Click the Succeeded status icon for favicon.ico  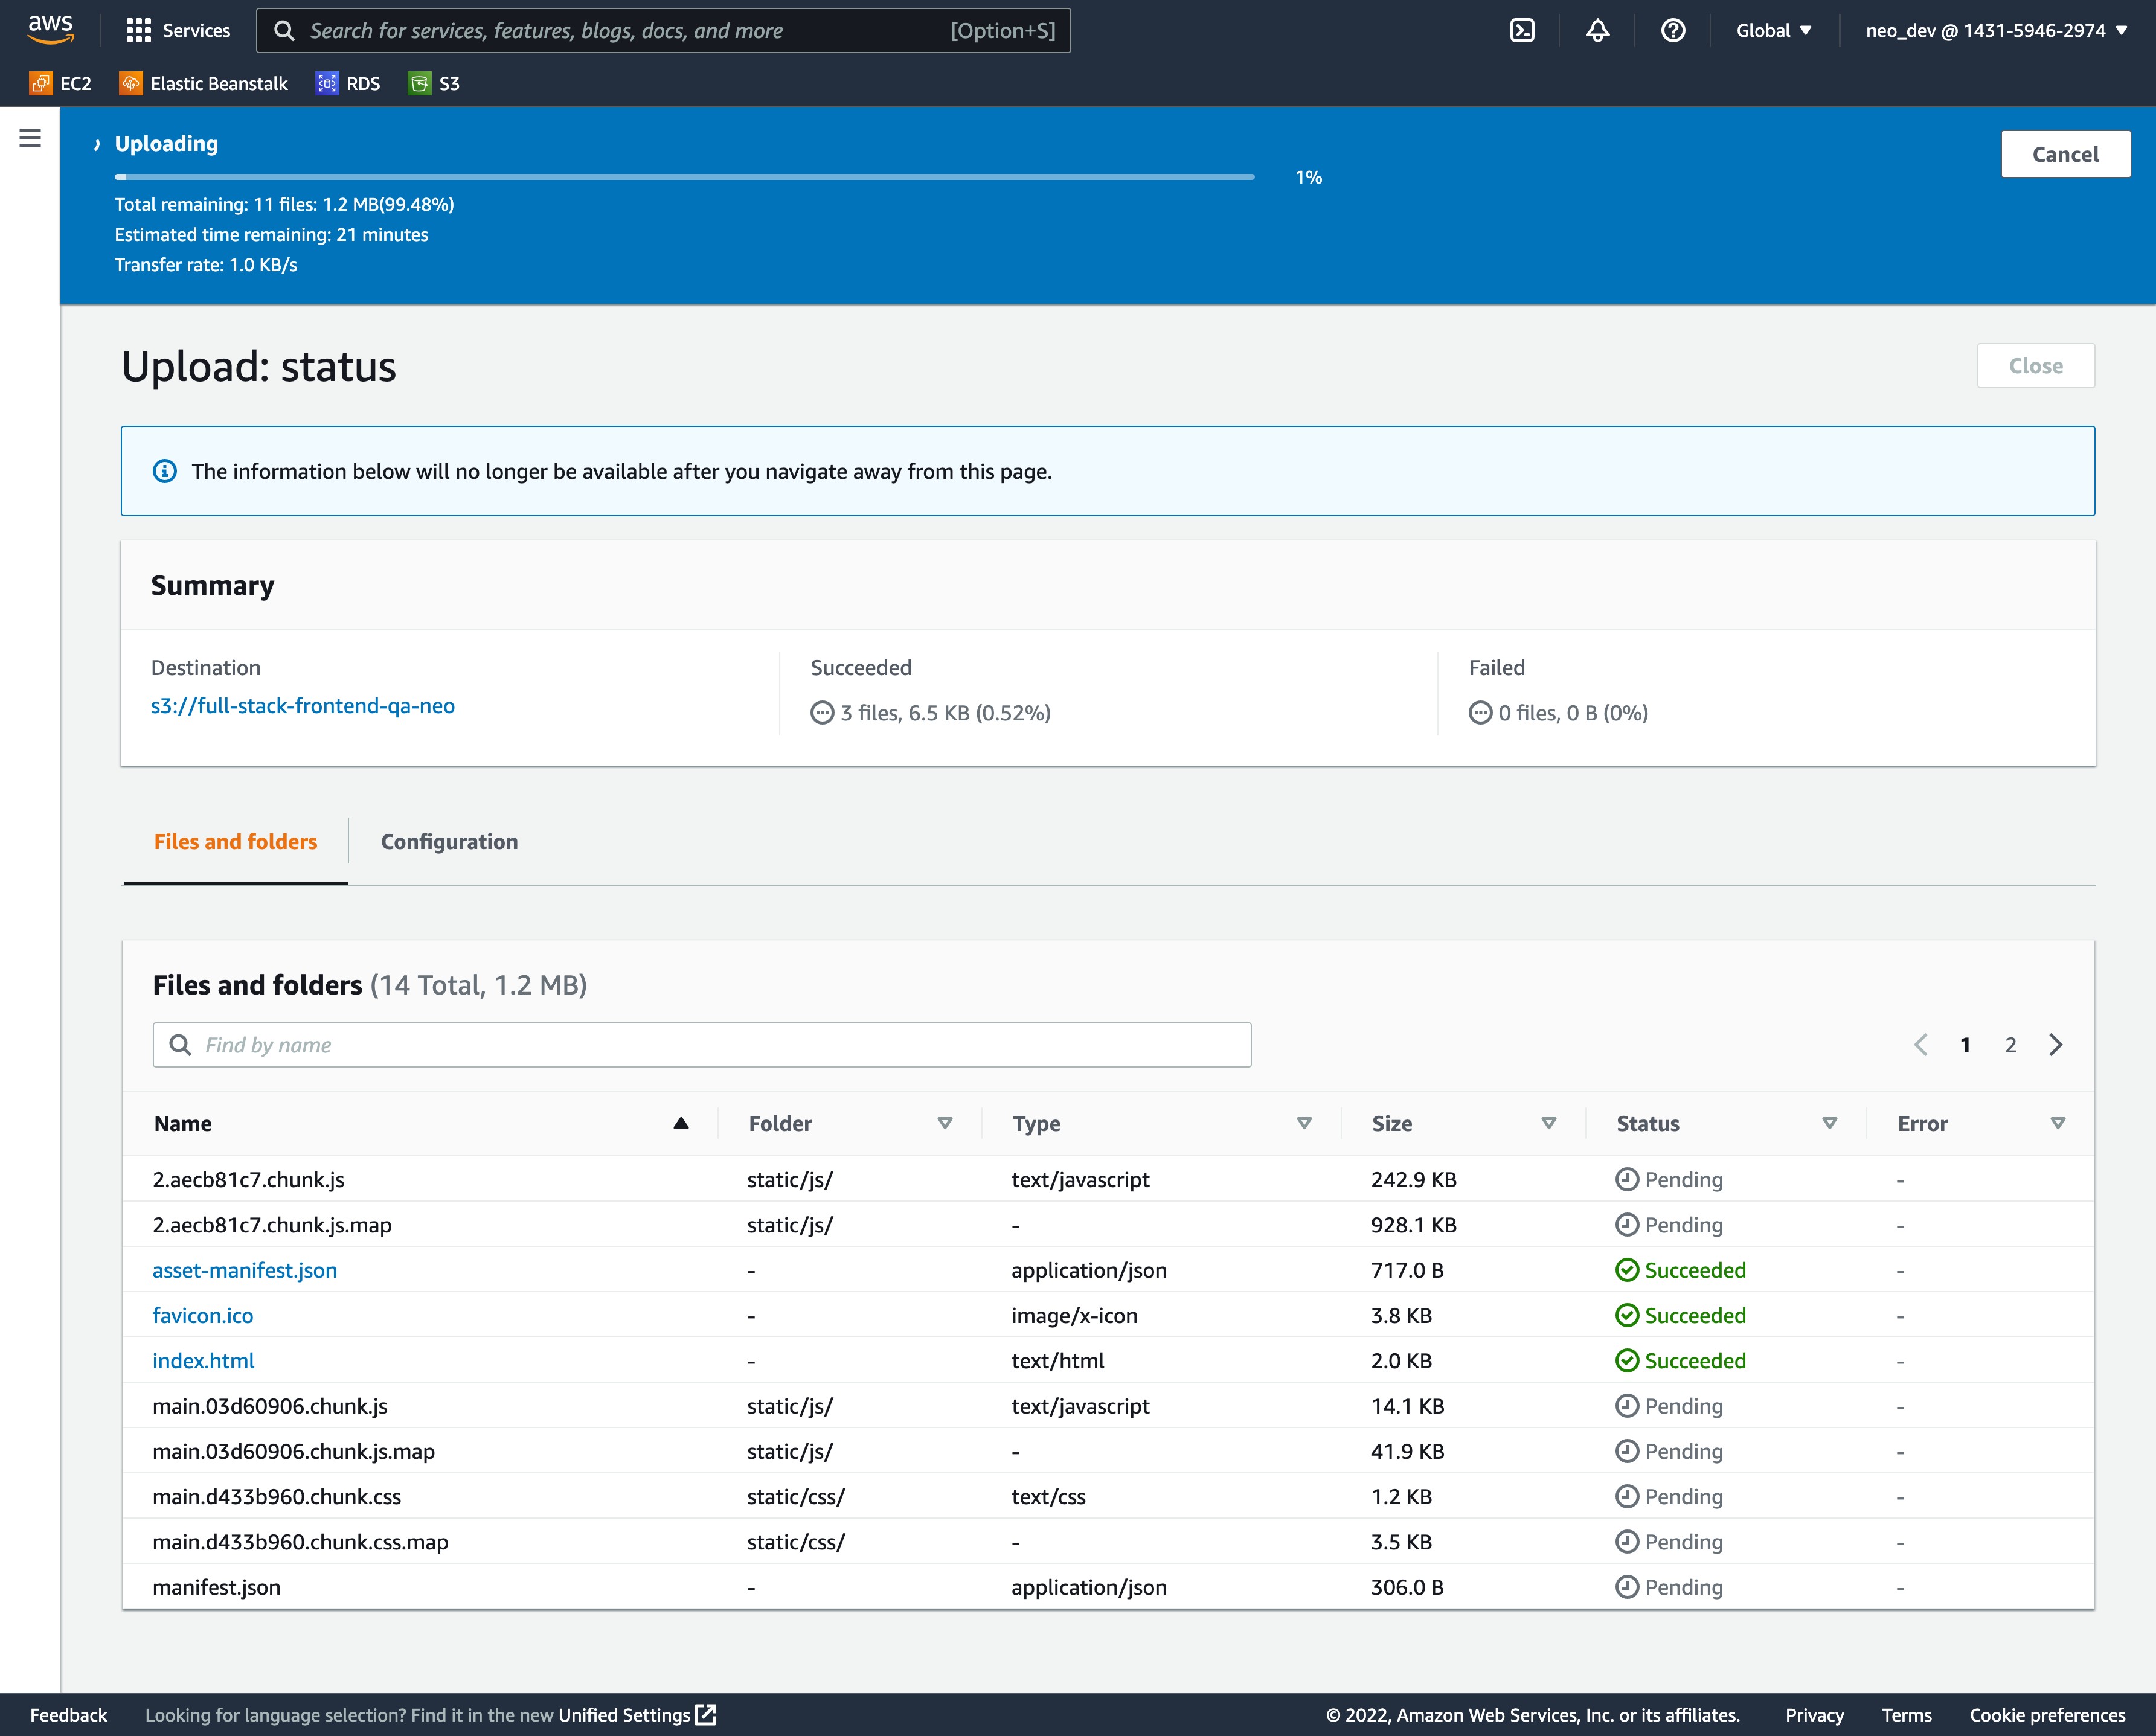1627,1315
